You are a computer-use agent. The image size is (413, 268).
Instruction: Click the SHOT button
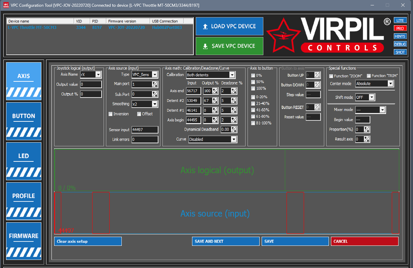[x=400, y=52]
